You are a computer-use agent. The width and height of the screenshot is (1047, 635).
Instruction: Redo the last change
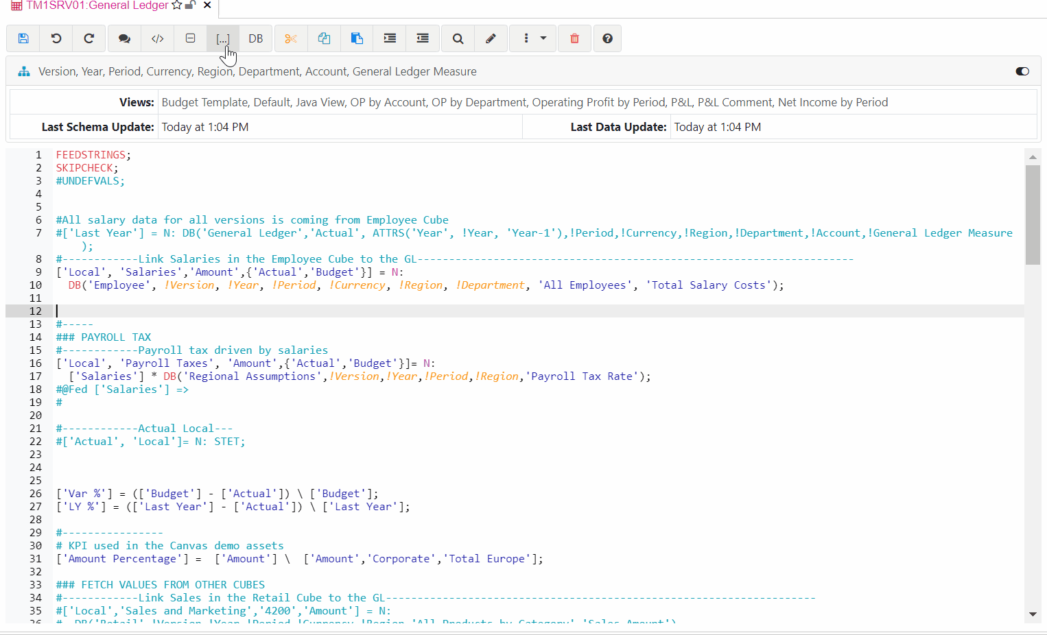pyautogui.click(x=89, y=38)
